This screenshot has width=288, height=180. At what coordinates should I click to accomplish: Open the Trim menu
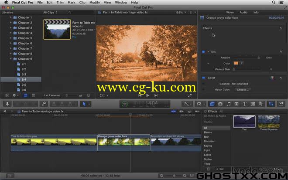tap(60, 2)
